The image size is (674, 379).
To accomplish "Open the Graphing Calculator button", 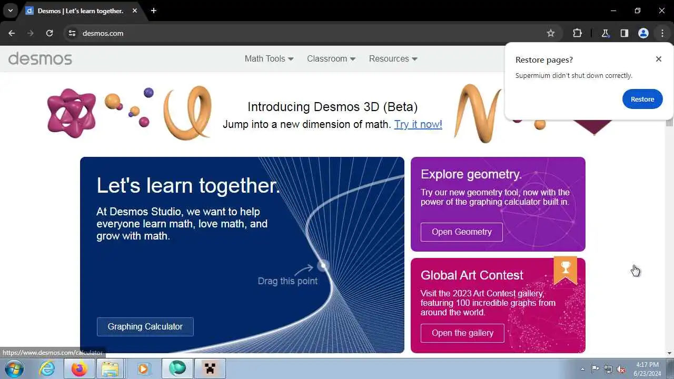I will click(x=145, y=327).
